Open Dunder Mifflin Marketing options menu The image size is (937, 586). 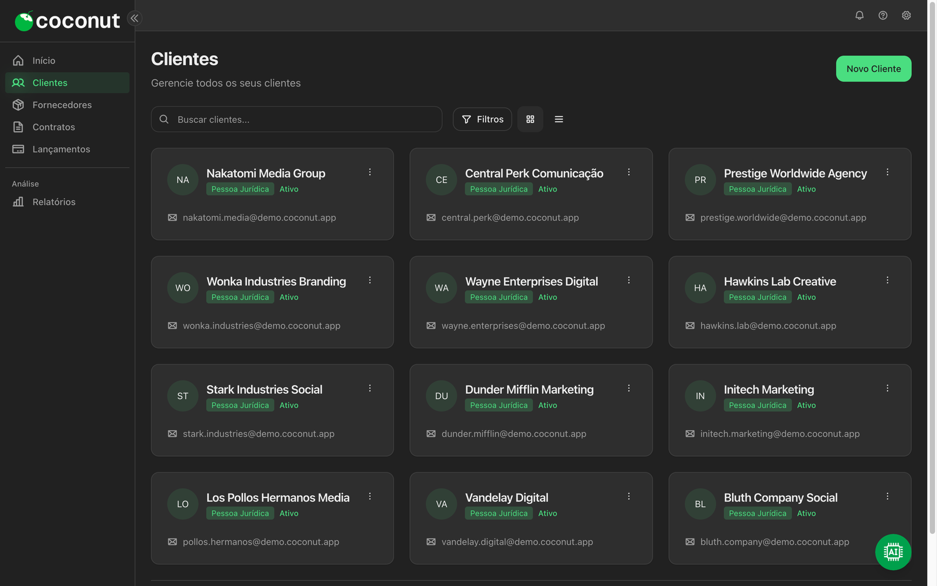coord(628,388)
